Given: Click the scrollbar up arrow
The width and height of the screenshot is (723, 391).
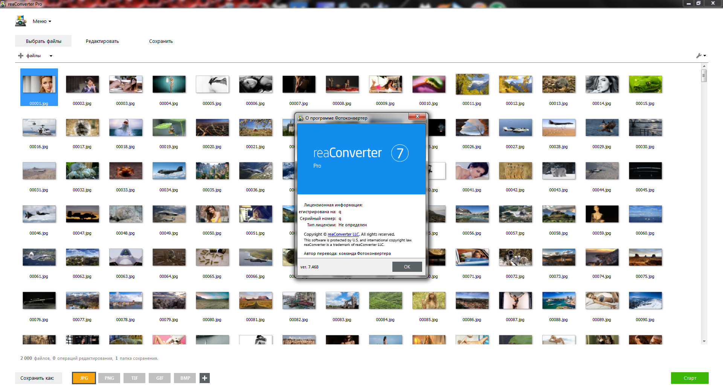Looking at the screenshot, I should (x=704, y=66).
